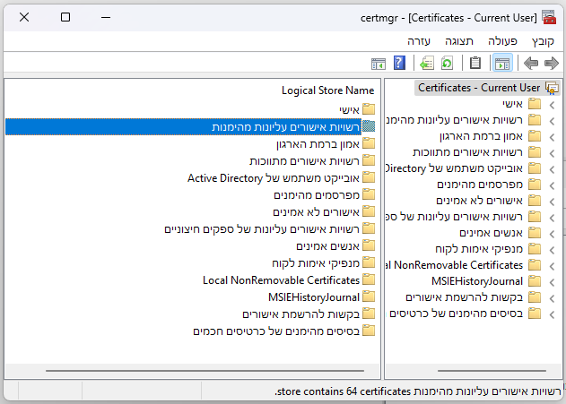Open Help via the blue question mark icon
The image size is (566, 404).
[400, 63]
